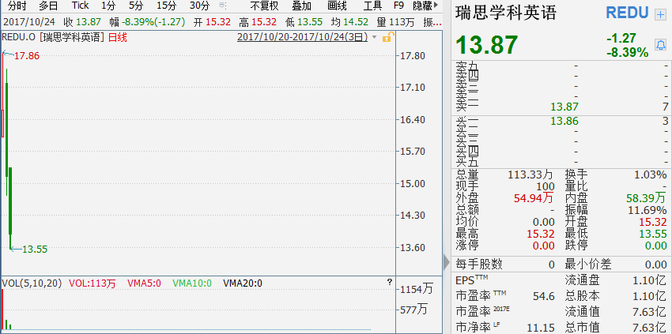Open the 工具 tools menu

click(x=372, y=6)
